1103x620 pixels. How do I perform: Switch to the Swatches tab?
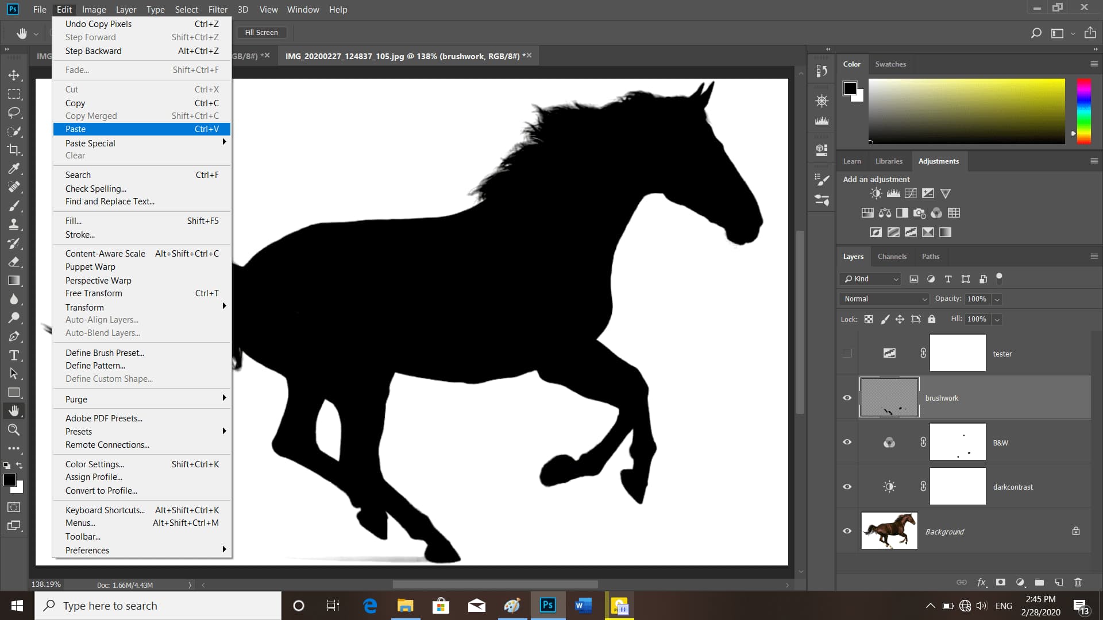pyautogui.click(x=890, y=64)
